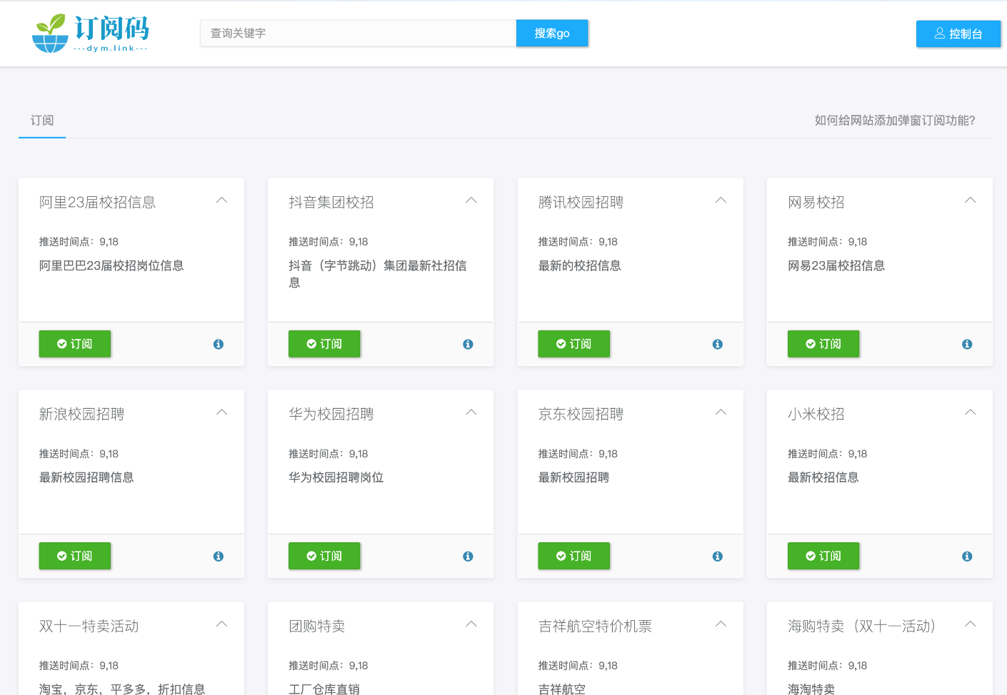This screenshot has height=695, width=1007.
Task: Click the 抖音集团校招 card title
Action: (331, 203)
